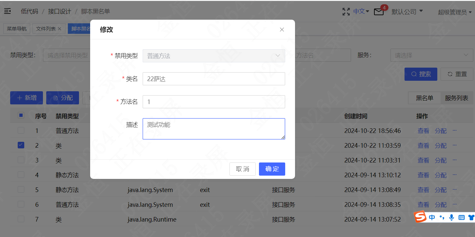This screenshot has height=237, width=475.
Task: Open the 默认公司 company dropdown
Action: click(x=407, y=11)
